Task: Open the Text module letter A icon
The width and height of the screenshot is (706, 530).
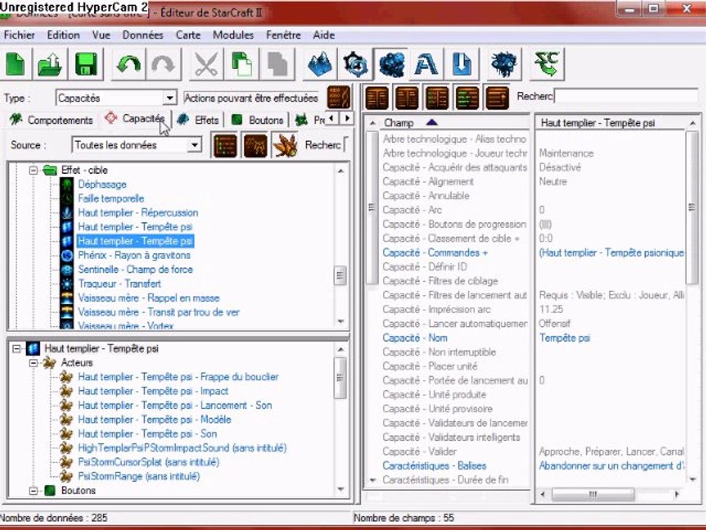Action: tap(426, 64)
